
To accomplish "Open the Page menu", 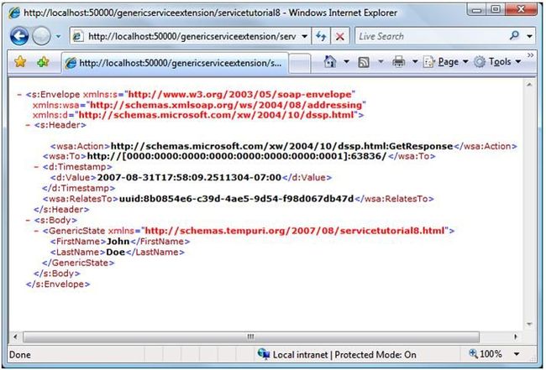I will [446, 62].
